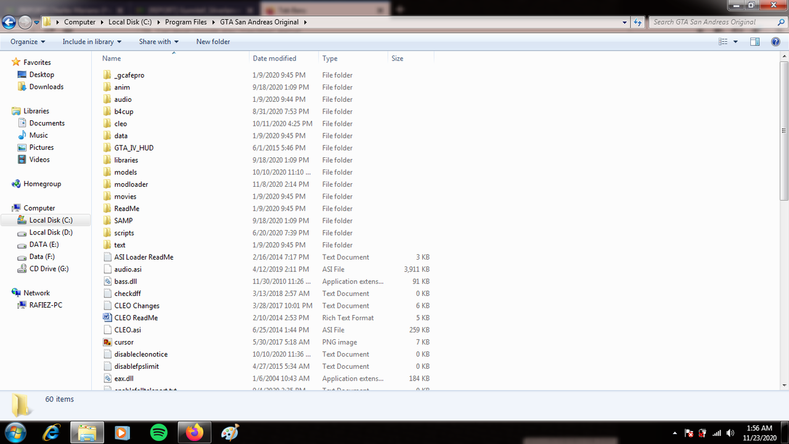Open Paint from the taskbar

click(230, 432)
